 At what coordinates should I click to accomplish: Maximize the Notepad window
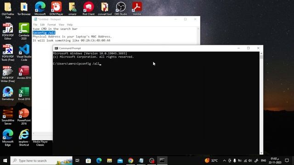pyautogui.click(x=185, y=19)
